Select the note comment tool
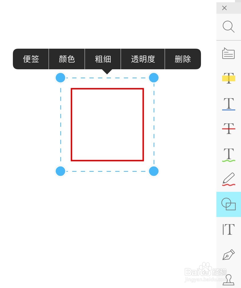The image size is (241, 288). click(x=228, y=53)
